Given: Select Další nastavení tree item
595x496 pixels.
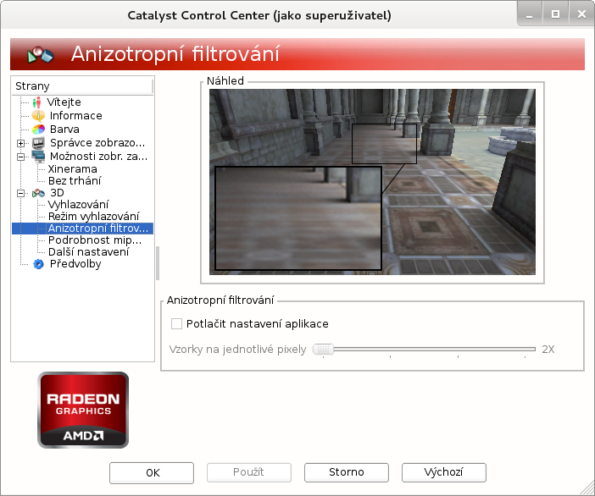Looking at the screenshot, I should pos(88,252).
